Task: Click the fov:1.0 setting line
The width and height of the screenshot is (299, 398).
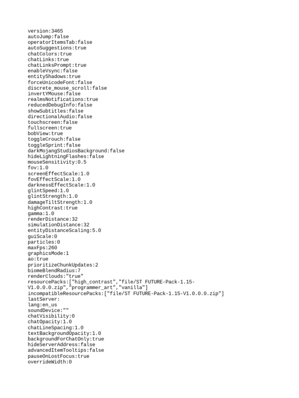Action: (x=38, y=168)
